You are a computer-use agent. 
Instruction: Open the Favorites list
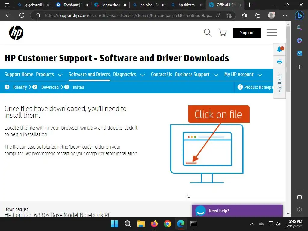point(244,15)
